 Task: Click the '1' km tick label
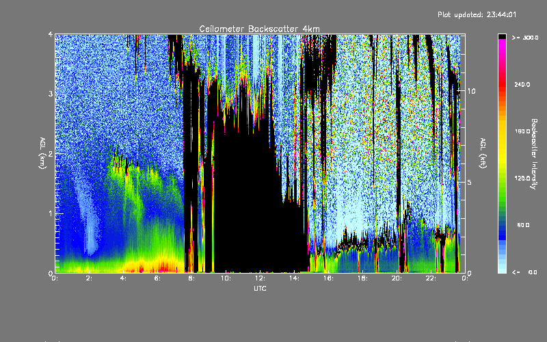point(51,213)
